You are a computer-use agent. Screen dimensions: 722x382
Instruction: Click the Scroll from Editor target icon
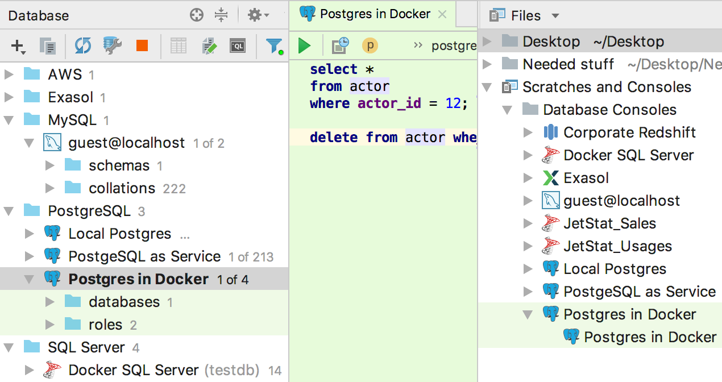(197, 15)
